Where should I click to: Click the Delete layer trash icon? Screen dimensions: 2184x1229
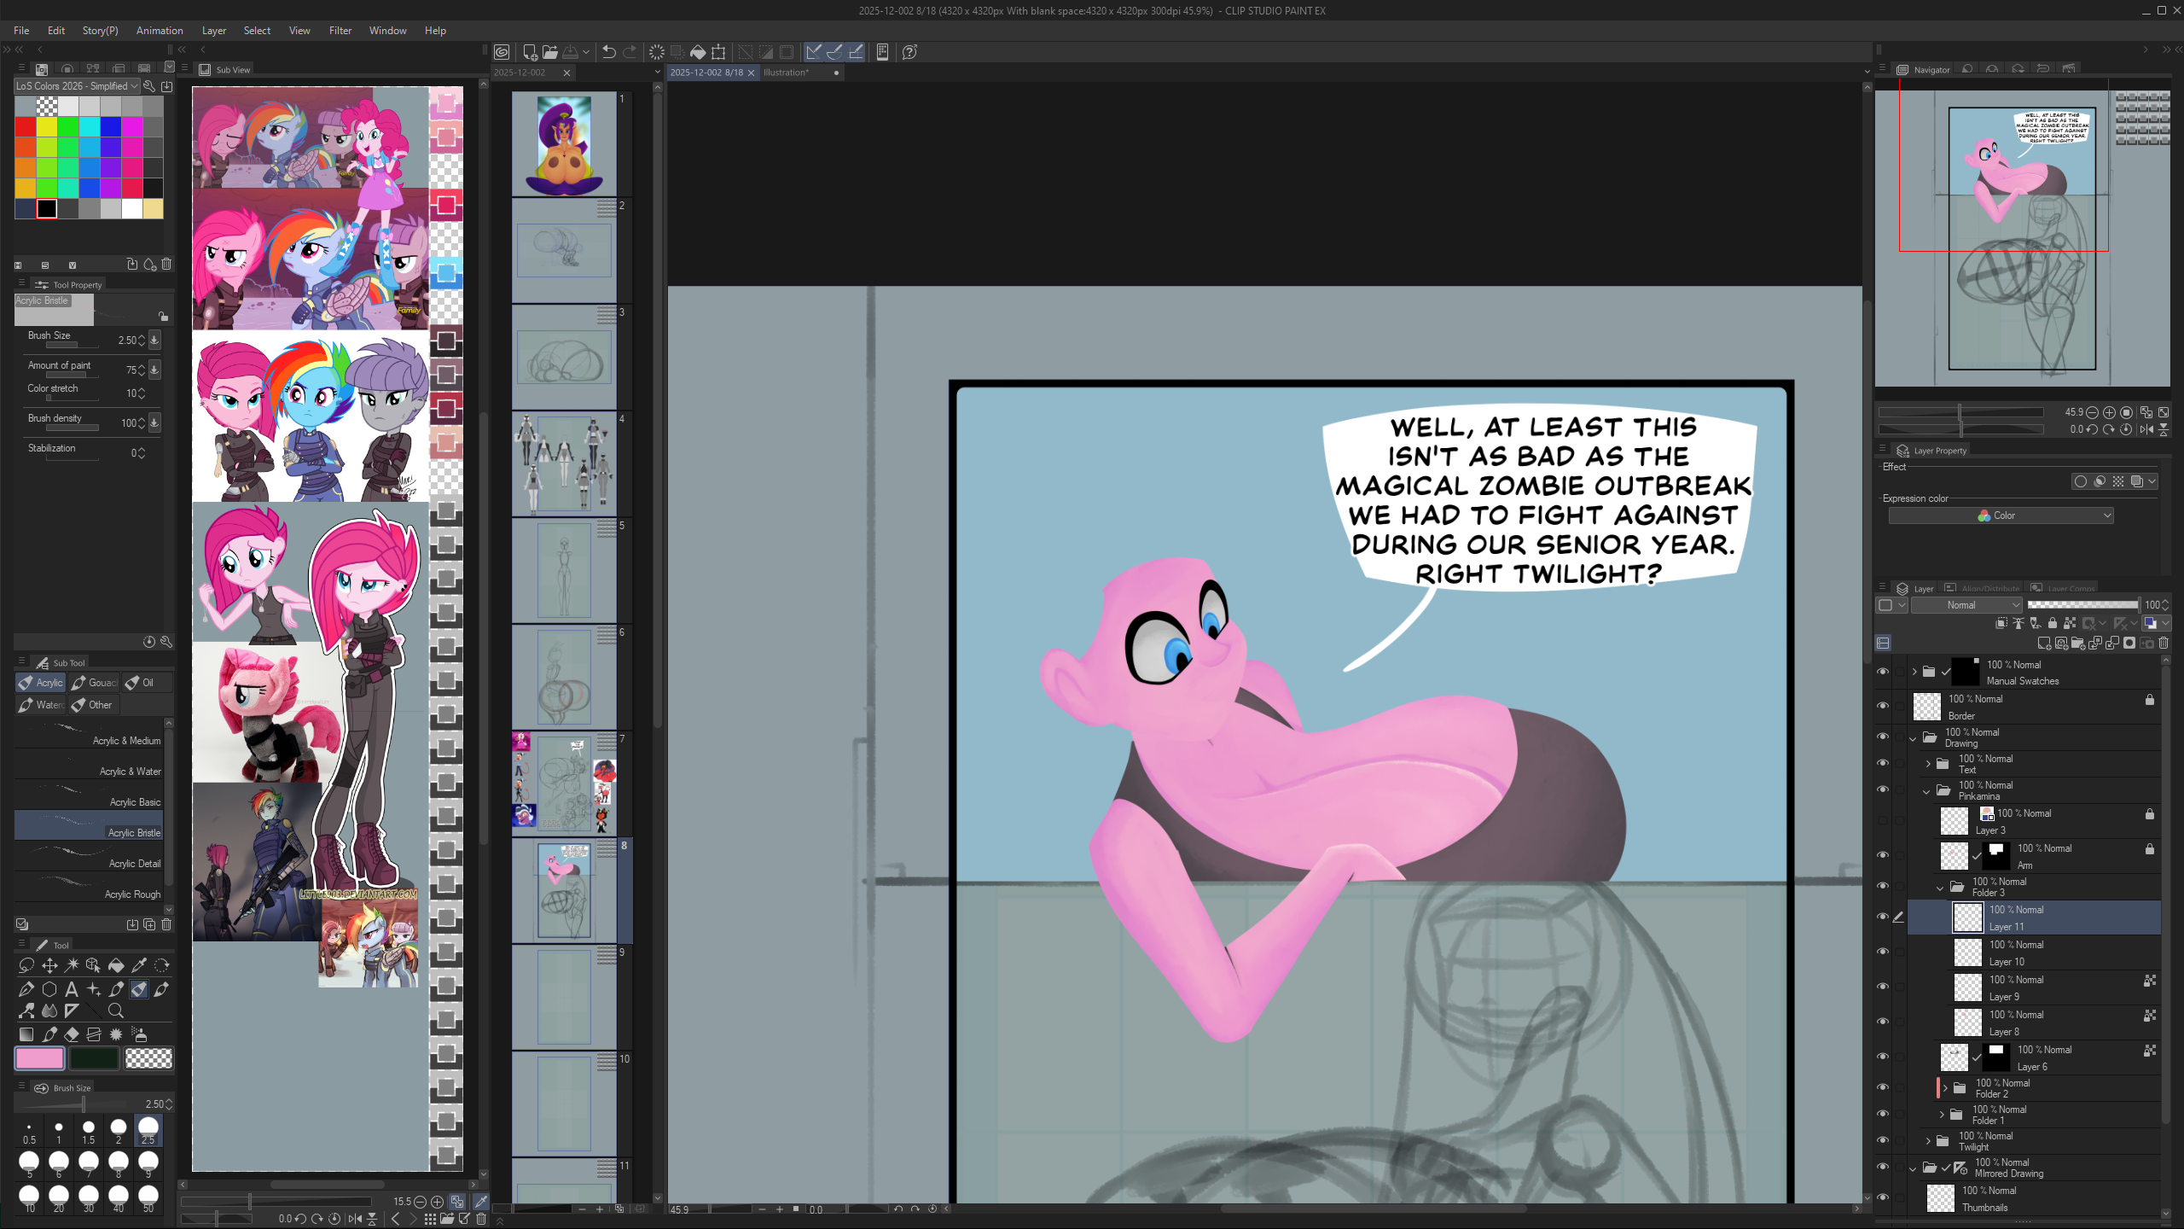pos(2164,644)
